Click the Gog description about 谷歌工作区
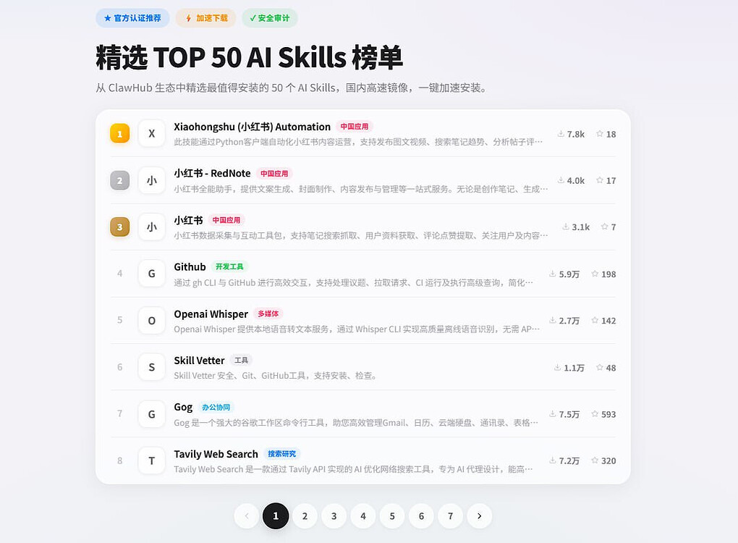This screenshot has width=738, height=543. click(356, 423)
